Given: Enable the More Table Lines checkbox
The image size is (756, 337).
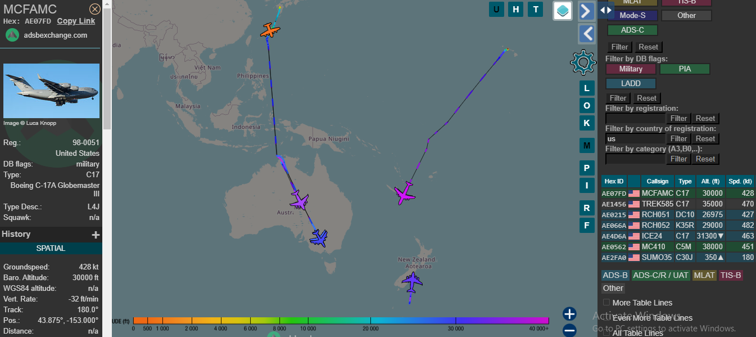Looking at the screenshot, I should [x=606, y=303].
